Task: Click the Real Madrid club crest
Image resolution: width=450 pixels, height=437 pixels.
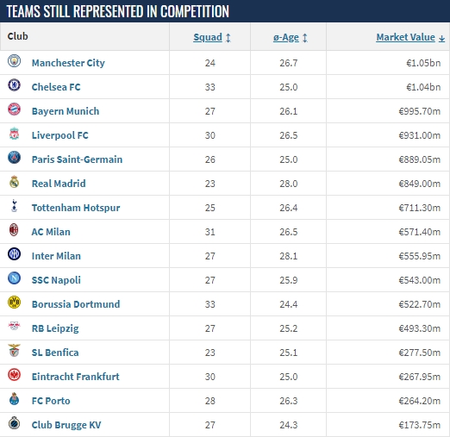Action: point(14,182)
